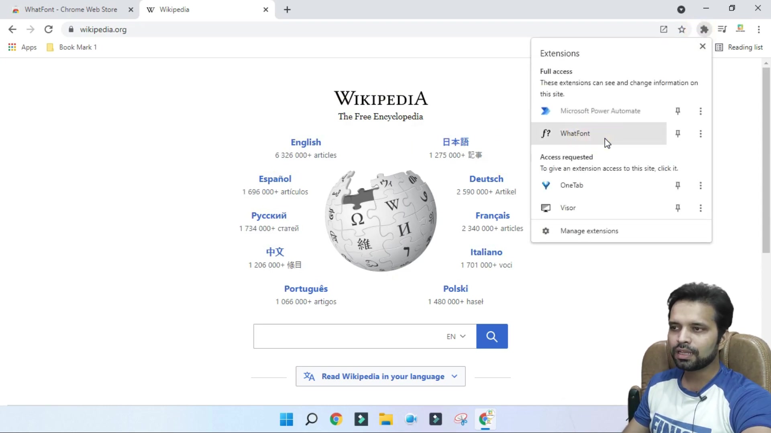This screenshot has height=433, width=771.
Task: Click the Visor monitor icon
Action: click(x=546, y=208)
